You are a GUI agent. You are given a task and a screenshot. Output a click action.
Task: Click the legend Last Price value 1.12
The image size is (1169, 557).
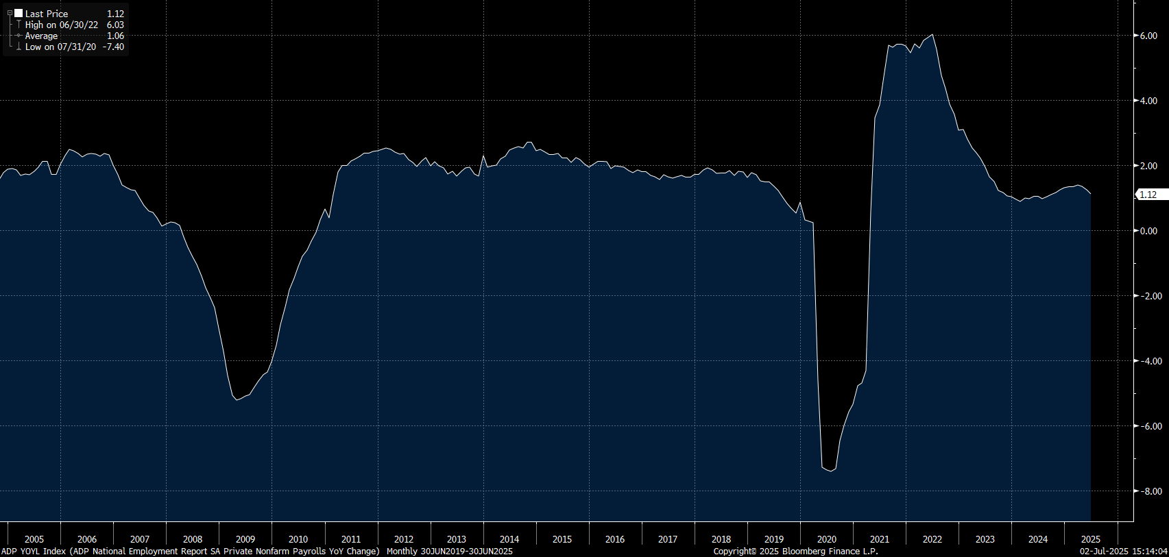pyautogui.click(x=115, y=14)
